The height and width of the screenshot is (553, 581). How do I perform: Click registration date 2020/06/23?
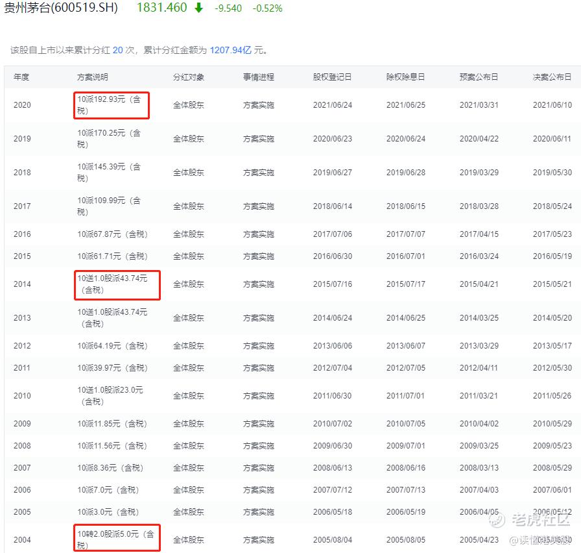coord(333,139)
